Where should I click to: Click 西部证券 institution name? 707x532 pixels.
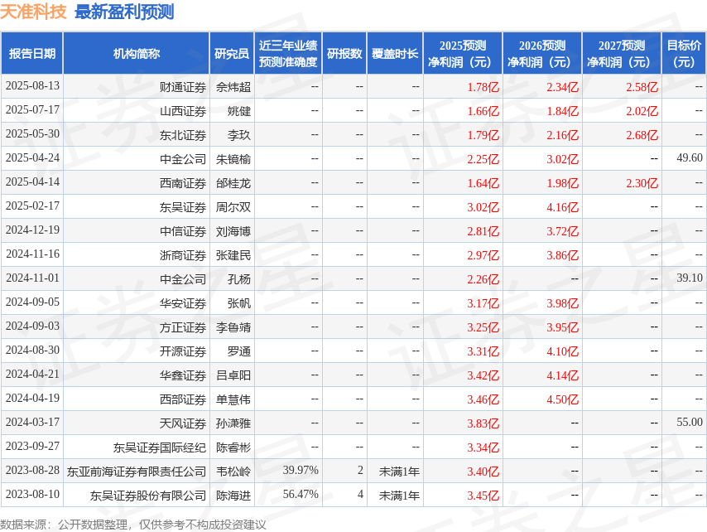183,399
